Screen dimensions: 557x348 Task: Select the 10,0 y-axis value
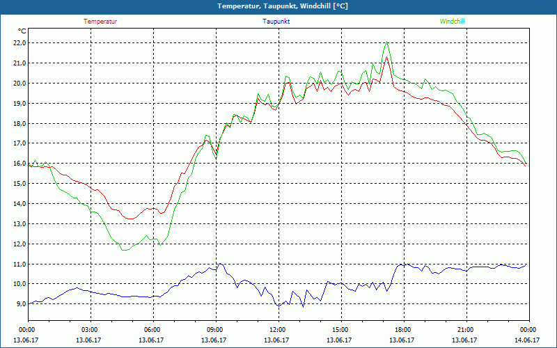[19, 284]
